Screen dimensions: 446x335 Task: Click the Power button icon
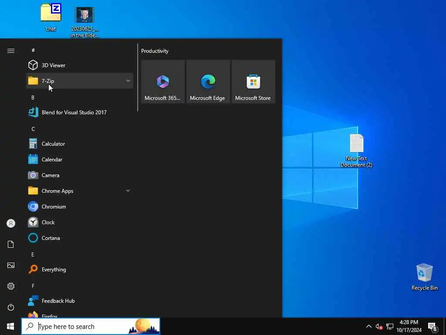[x=11, y=307]
